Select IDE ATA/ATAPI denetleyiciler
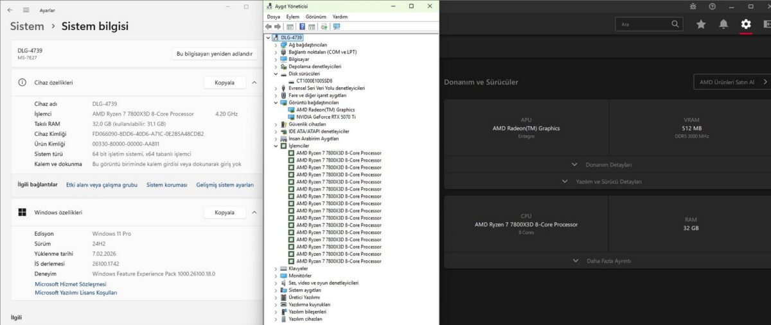Viewport: 771px width, 325px height. click(x=319, y=131)
